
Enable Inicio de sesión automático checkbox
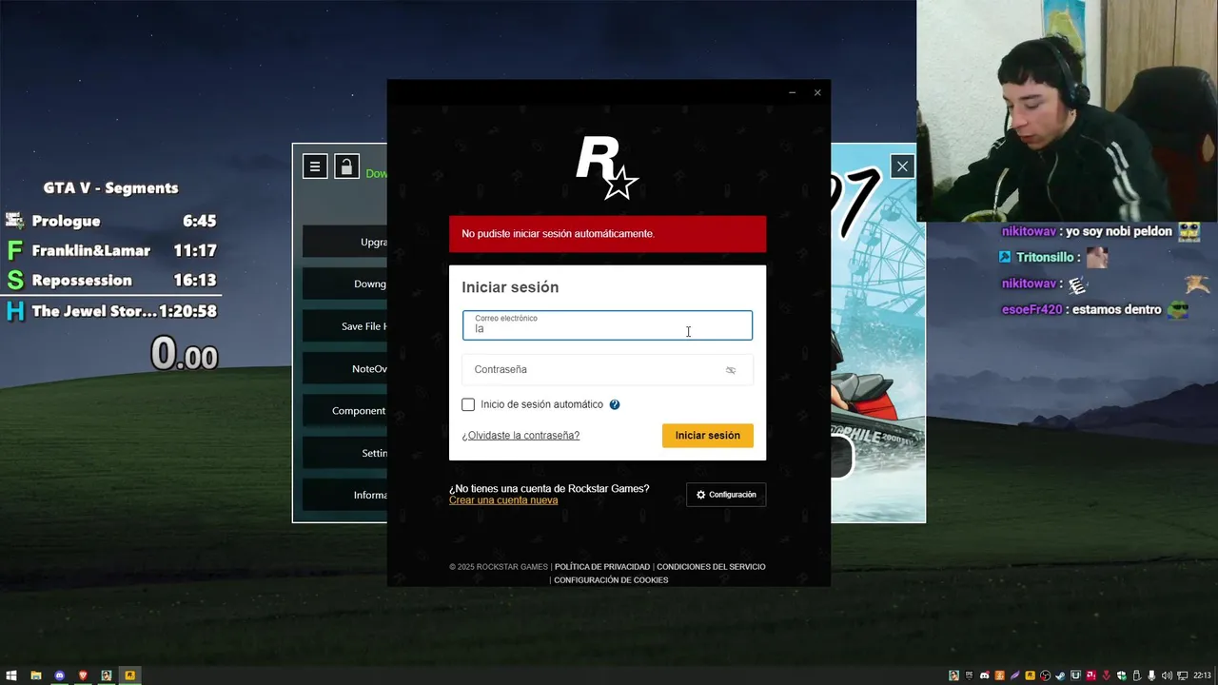coord(468,404)
